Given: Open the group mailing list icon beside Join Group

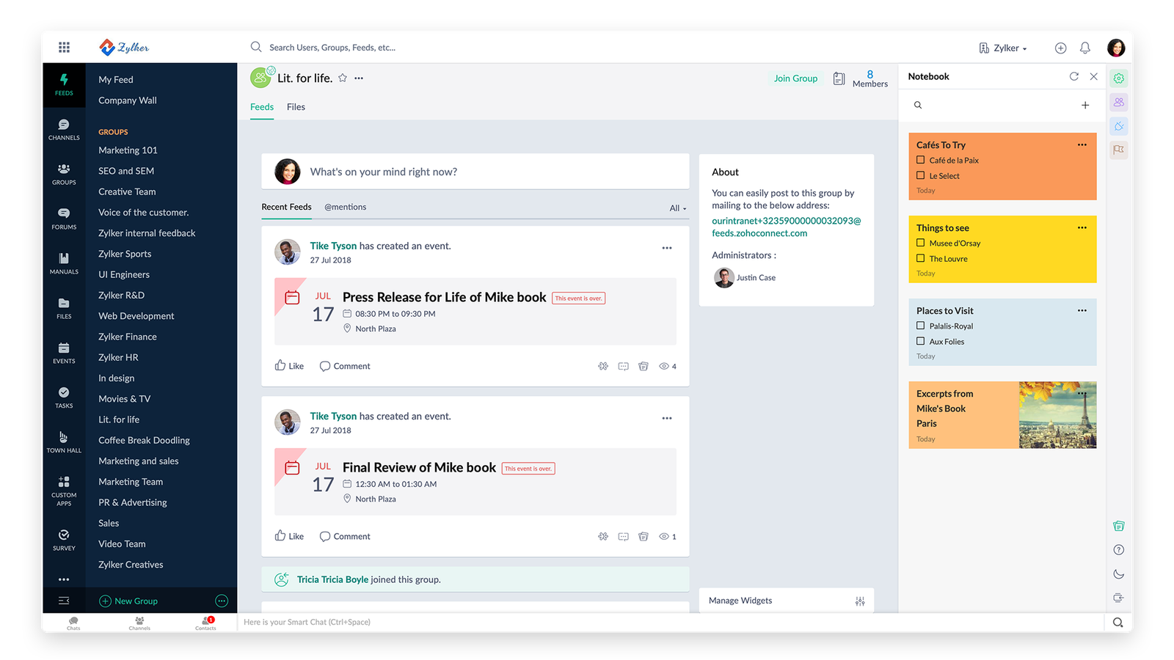Looking at the screenshot, I should (x=839, y=78).
